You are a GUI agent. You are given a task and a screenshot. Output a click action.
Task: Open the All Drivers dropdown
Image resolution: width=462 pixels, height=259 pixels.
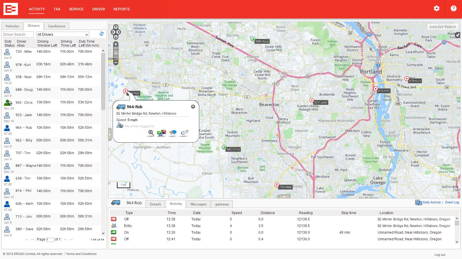tap(63, 35)
